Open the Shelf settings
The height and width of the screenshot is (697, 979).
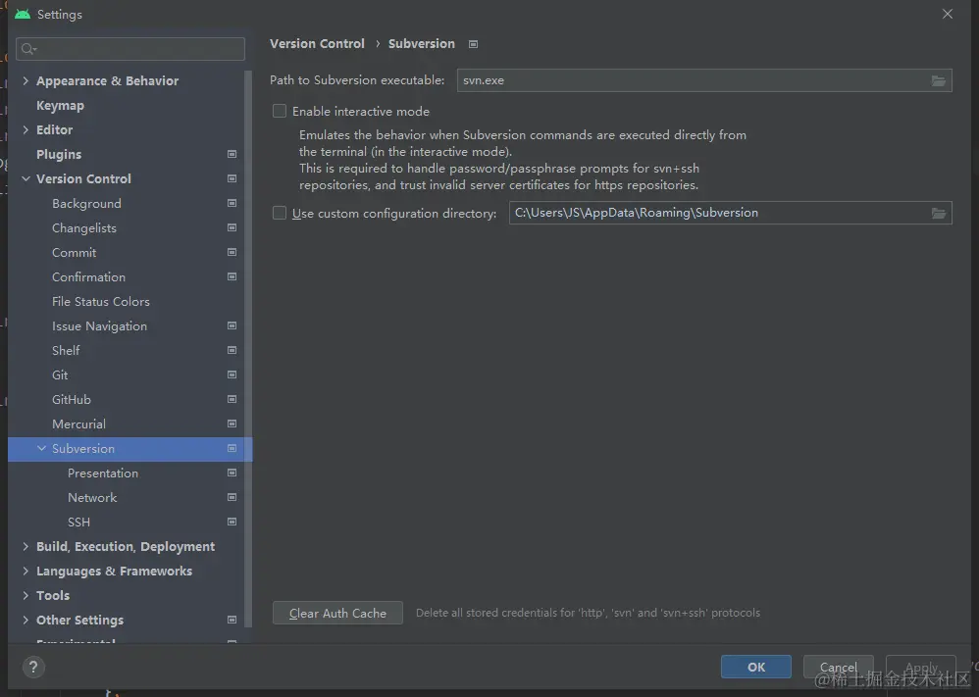point(66,350)
